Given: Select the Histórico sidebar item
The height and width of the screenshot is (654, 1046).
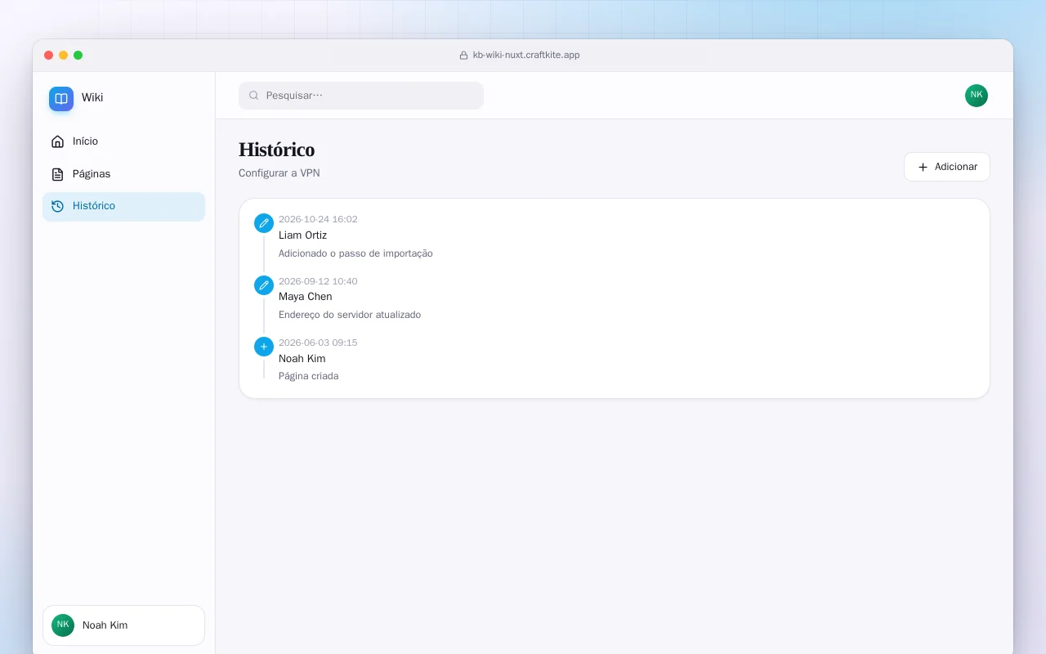Looking at the screenshot, I should click(x=124, y=206).
